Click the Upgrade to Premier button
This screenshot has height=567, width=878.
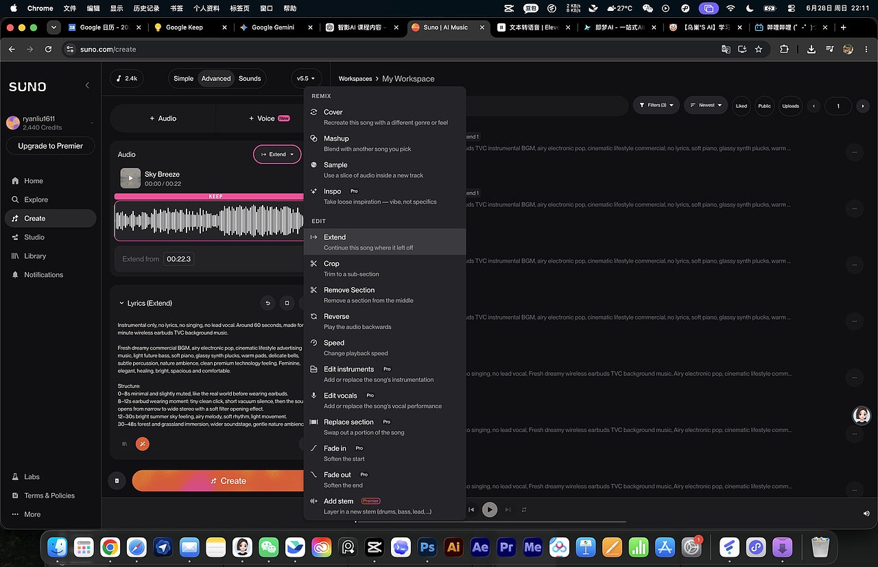(x=51, y=146)
